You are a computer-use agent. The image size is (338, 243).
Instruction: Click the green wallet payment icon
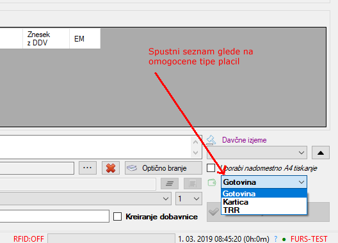tap(212, 183)
